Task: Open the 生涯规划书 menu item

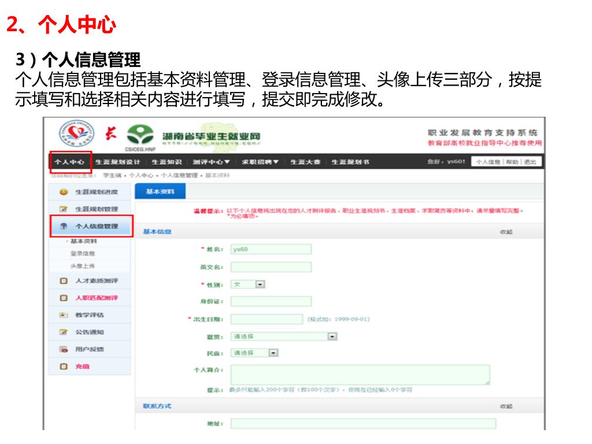Action: click(x=350, y=162)
